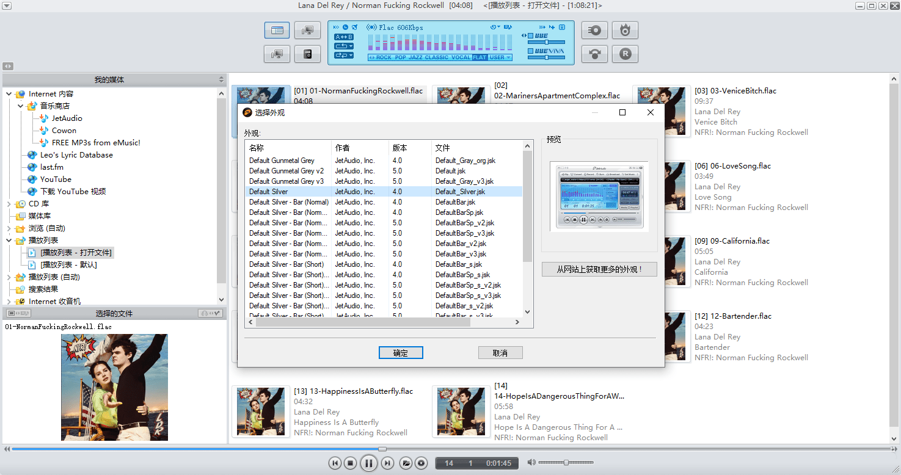Select the JAZZ equalizer preset
The height and width of the screenshot is (475, 901).
(x=415, y=57)
